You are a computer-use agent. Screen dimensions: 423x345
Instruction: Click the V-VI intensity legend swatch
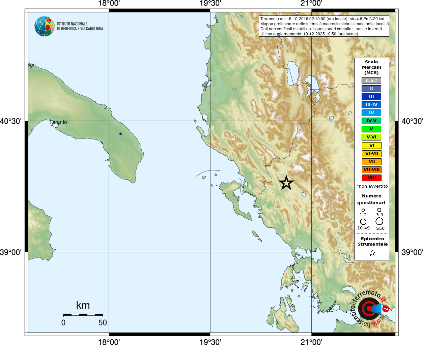coord(371,137)
